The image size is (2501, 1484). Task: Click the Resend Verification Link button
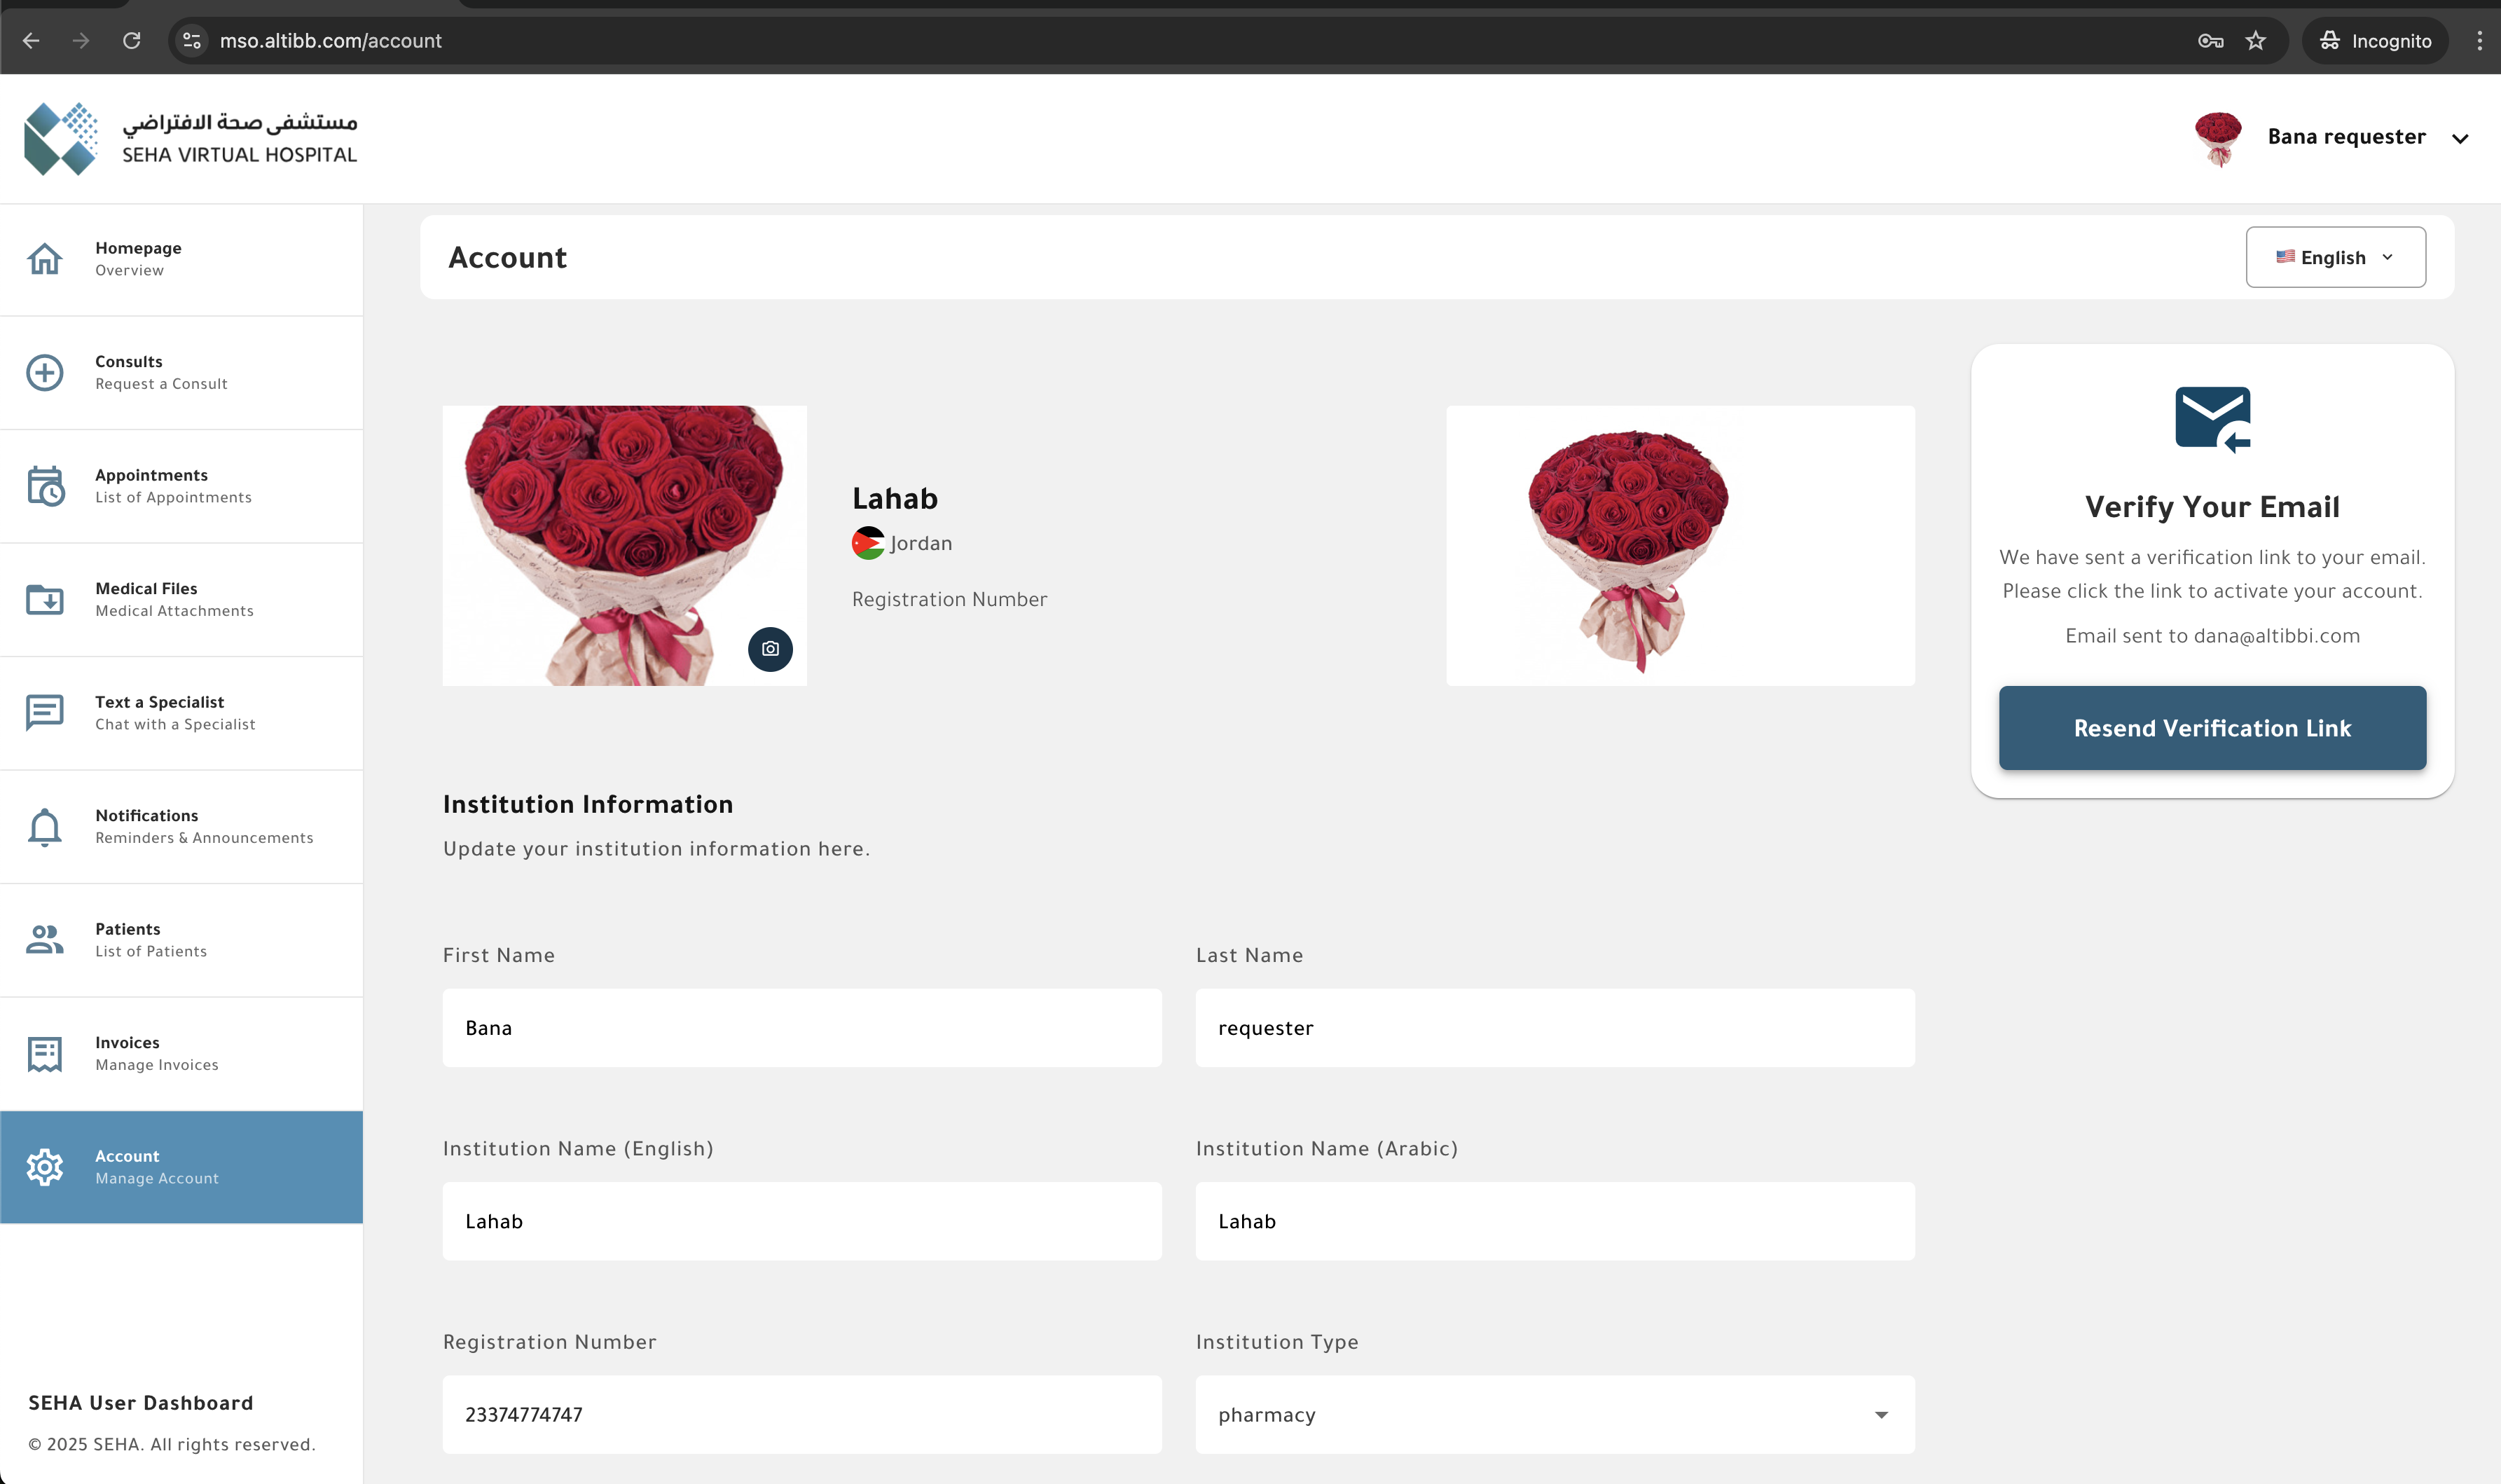[2211, 728]
